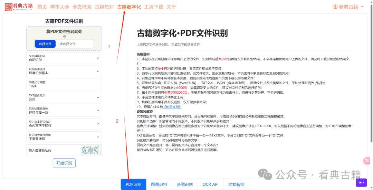Click the 开始识别 button
Viewport: 373px width, 190px height.
[64, 163]
